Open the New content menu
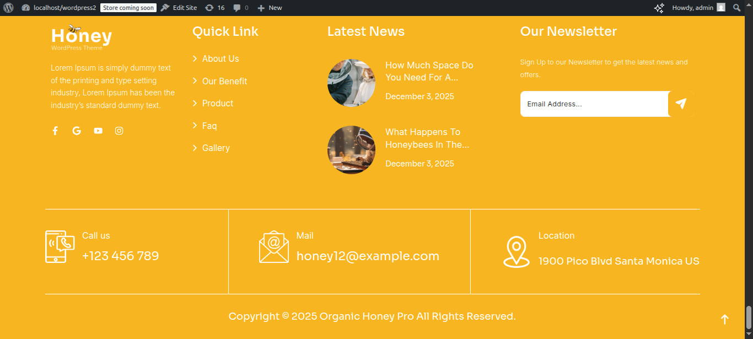 (270, 8)
